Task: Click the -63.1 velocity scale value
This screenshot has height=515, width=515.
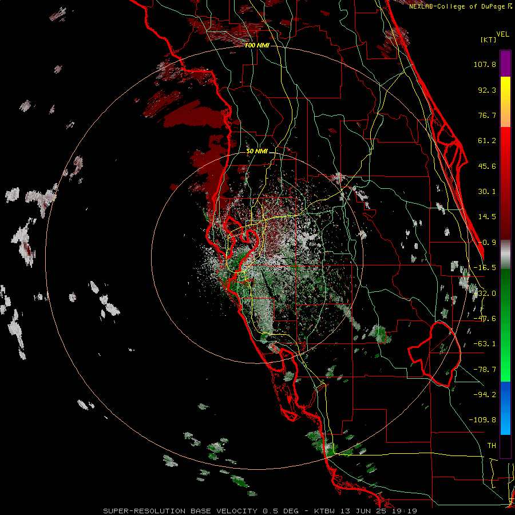Action: [x=485, y=344]
